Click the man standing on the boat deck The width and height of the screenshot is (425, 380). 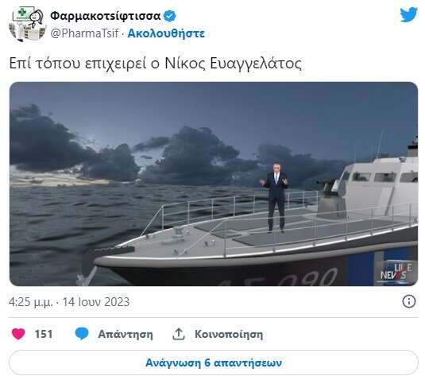[276, 197]
